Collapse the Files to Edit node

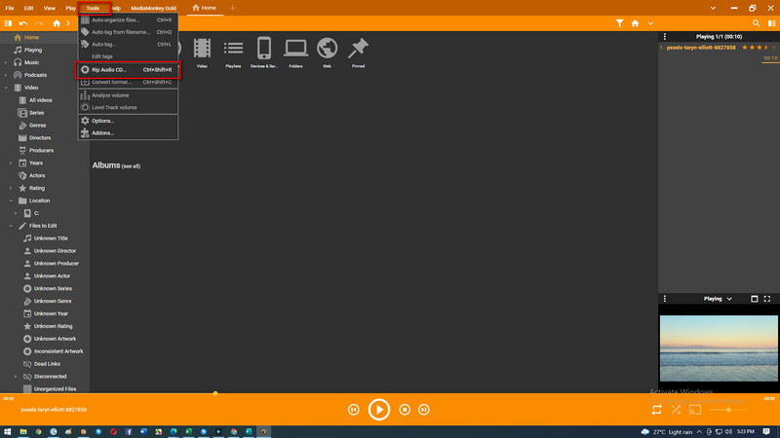point(11,226)
